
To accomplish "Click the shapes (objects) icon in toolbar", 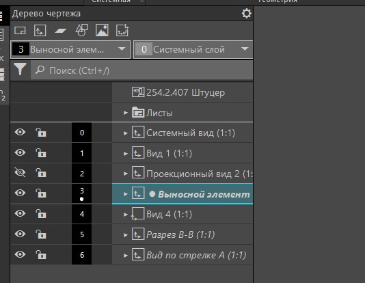I will pyautogui.click(x=82, y=30).
